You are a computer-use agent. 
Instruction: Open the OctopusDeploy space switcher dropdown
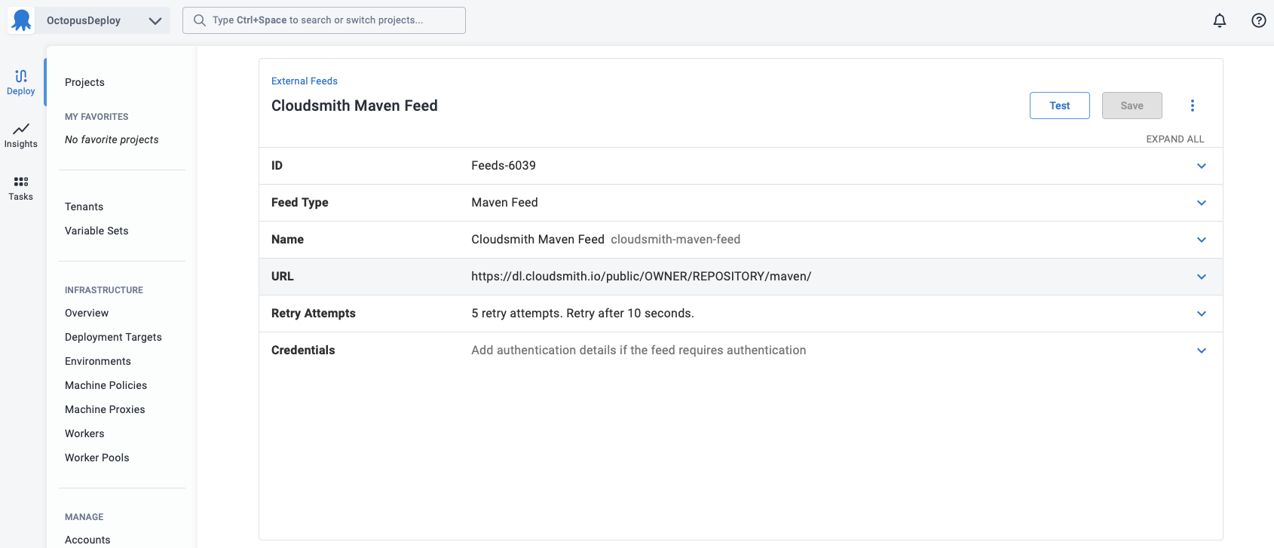tap(103, 20)
